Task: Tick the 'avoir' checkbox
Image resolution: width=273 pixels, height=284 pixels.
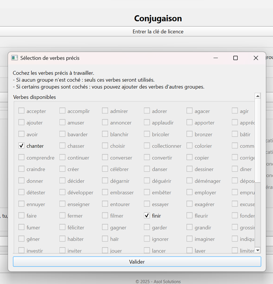Action: click(22, 134)
